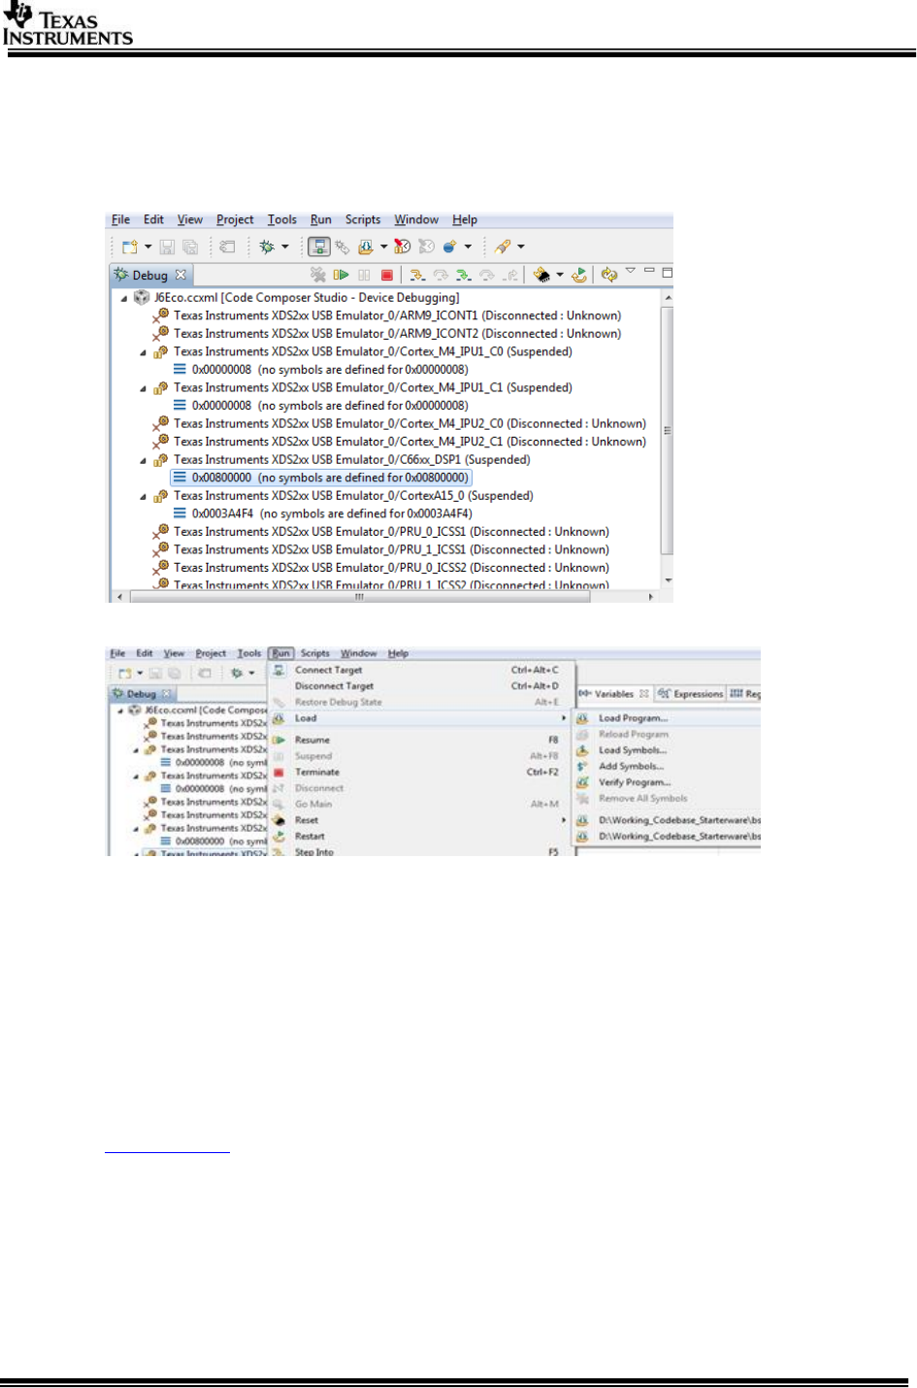Screen dimensions: 917x1388
Task: Choose Terminate in the Run menu
Action: pyautogui.click(x=317, y=773)
